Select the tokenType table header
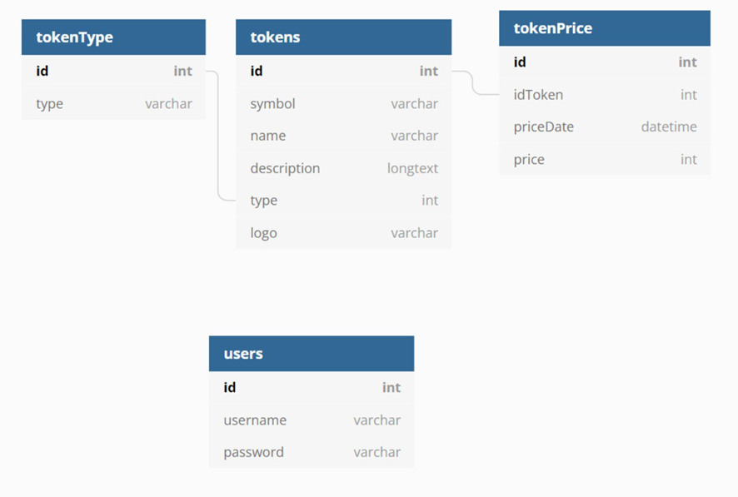The image size is (738, 497). coord(113,37)
